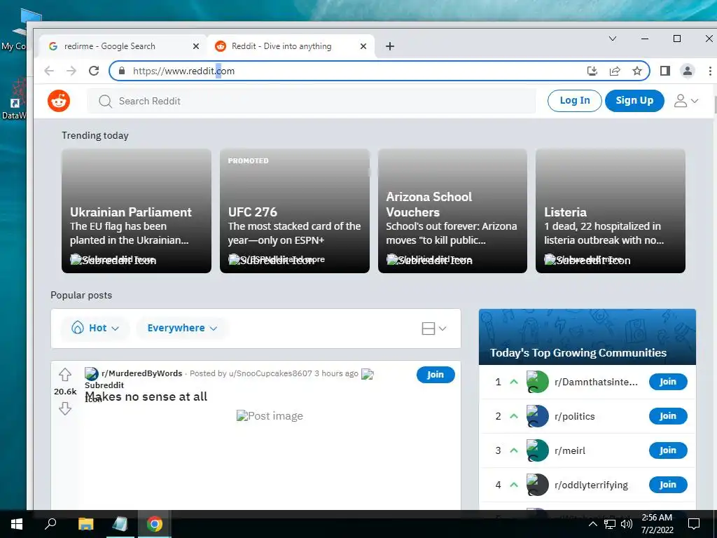The width and height of the screenshot is (717, 538).
Task: Open network status tray icon
Action: coord(610,524)
